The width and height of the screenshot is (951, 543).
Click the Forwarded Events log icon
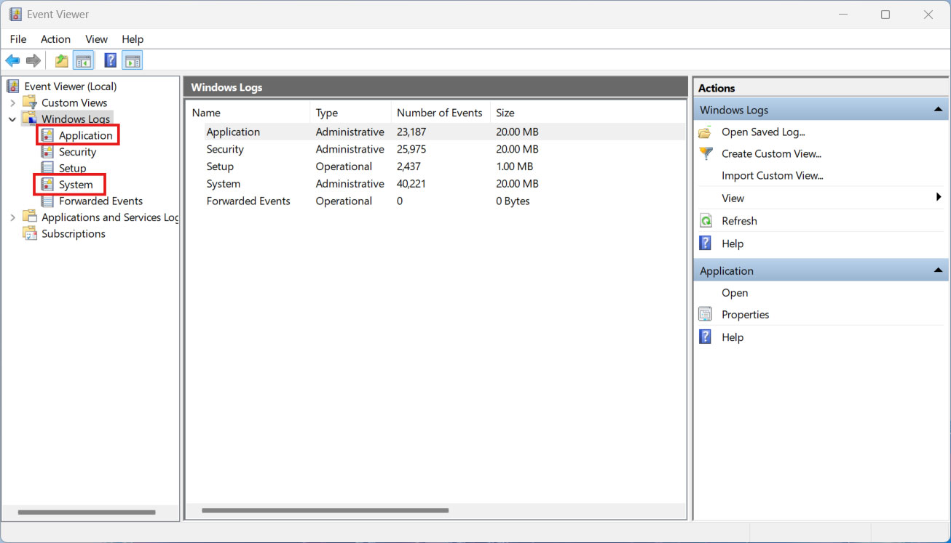(x=47, y=201)
